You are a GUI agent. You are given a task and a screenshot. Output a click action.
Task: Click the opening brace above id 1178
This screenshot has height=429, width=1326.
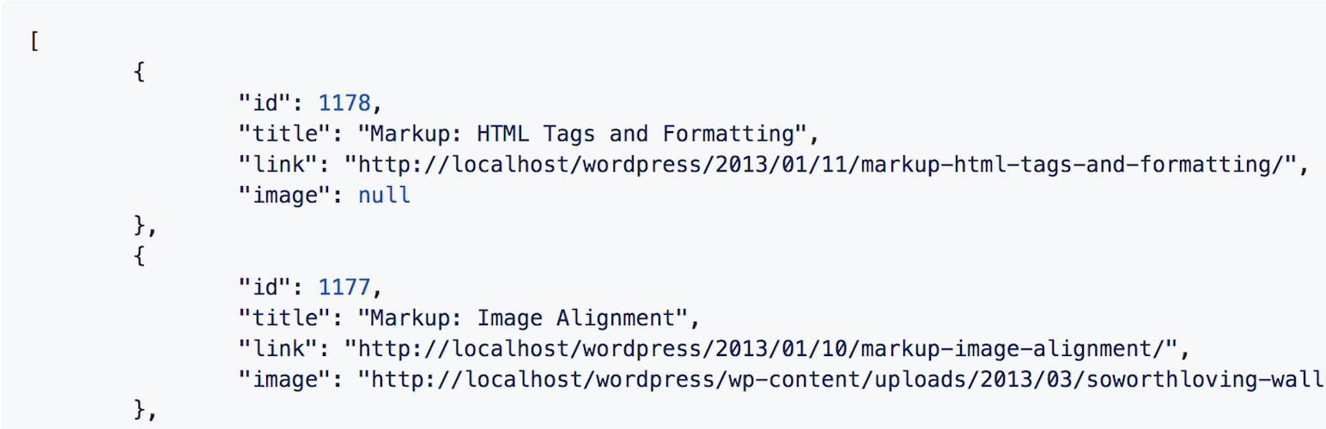coord(139,73)
